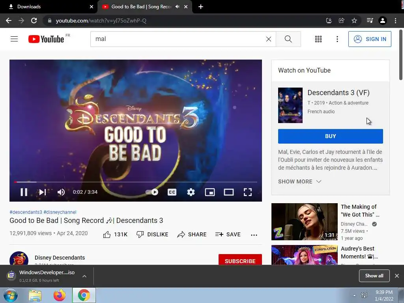Viewport: 404px width, 303px height.
Task: Open a new browser tab
Action: tap(201, 7)
